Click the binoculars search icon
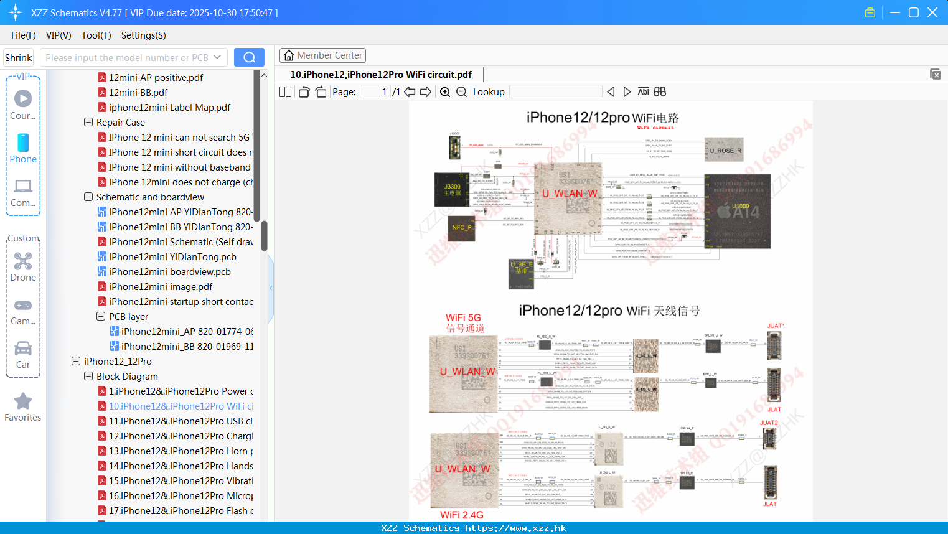Screen dimensions: 948x534 [660, 92]
